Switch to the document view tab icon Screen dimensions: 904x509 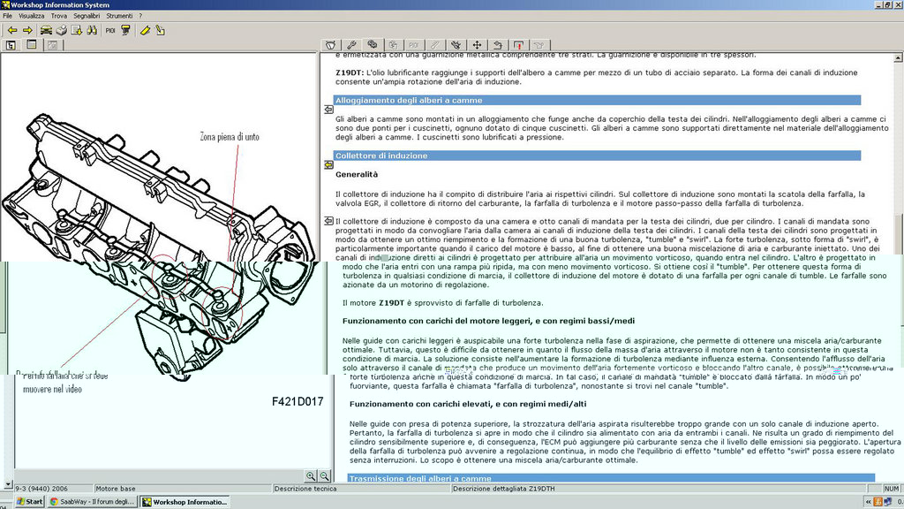pyautogui.click(x=32, y=44)
